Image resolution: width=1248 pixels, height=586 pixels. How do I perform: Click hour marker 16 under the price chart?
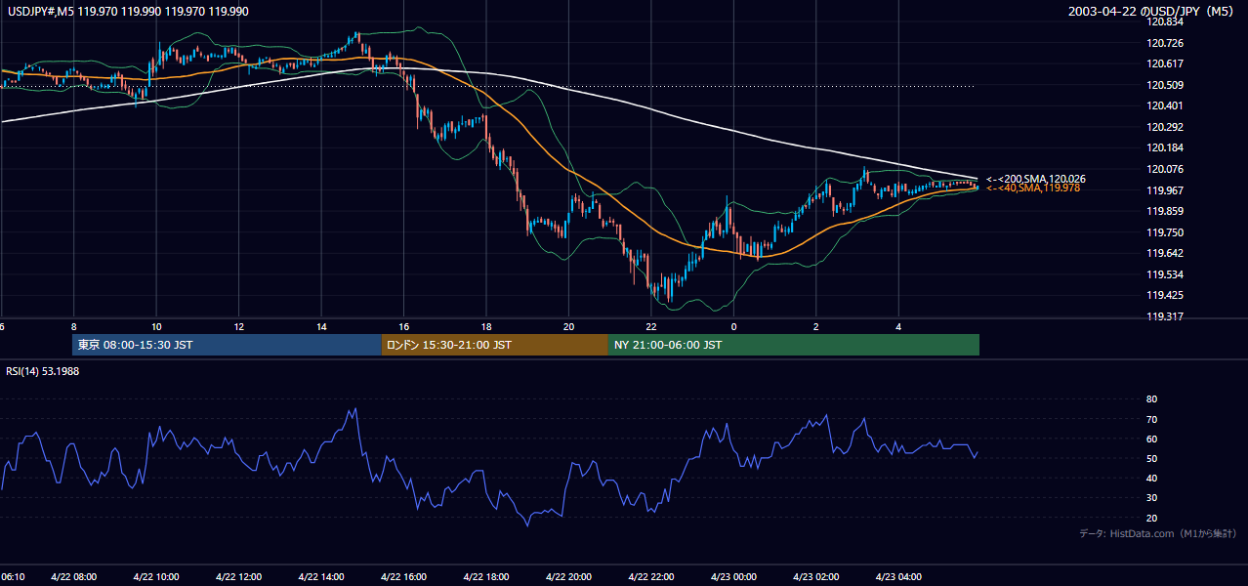pyautogui.click(x=403, y=326)
